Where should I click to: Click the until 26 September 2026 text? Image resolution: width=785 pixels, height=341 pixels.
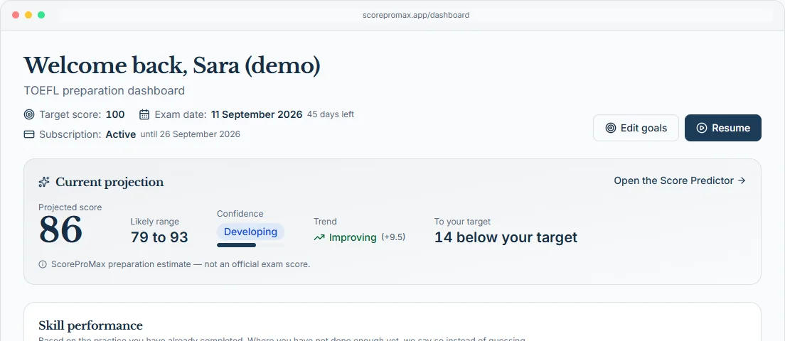(191, 134)
